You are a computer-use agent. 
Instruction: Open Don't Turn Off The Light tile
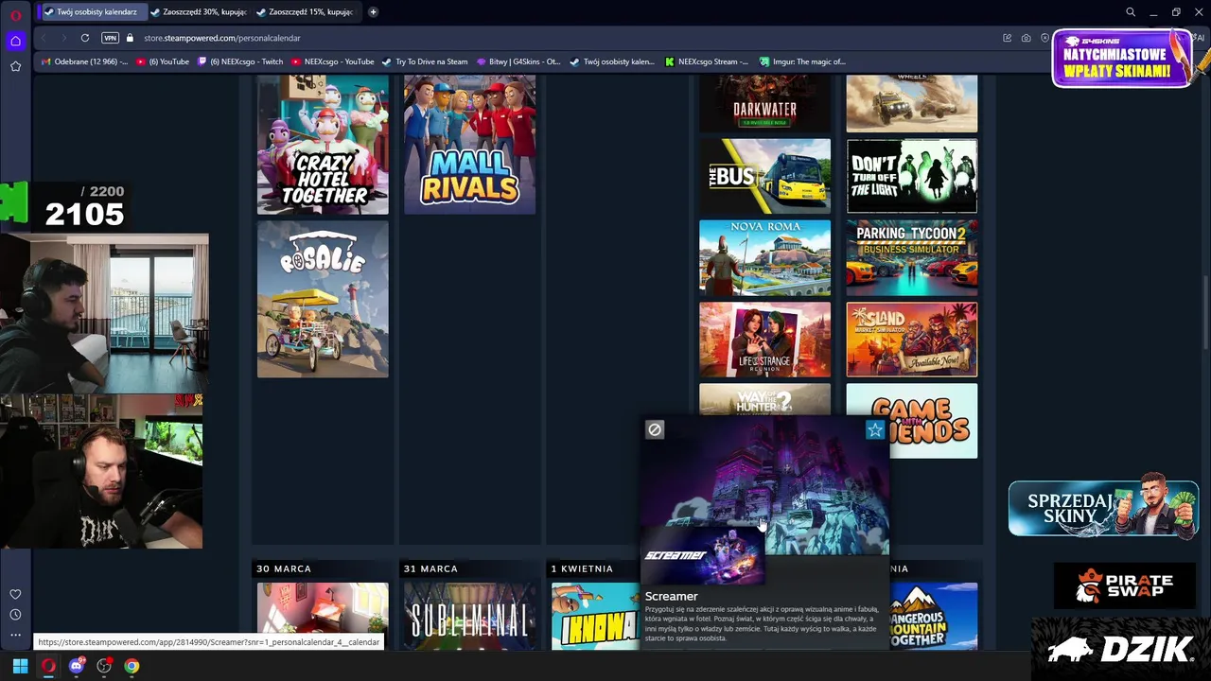912,176
